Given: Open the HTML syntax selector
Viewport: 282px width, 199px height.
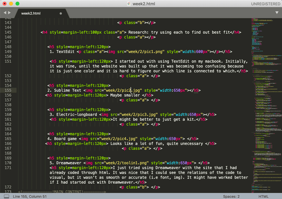Looking at the screenshot, I should pos(263,197).
